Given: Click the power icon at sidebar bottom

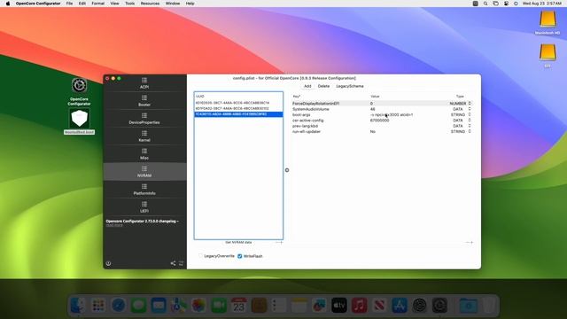Looking at the screenshot, I should (x=108, y=263).
